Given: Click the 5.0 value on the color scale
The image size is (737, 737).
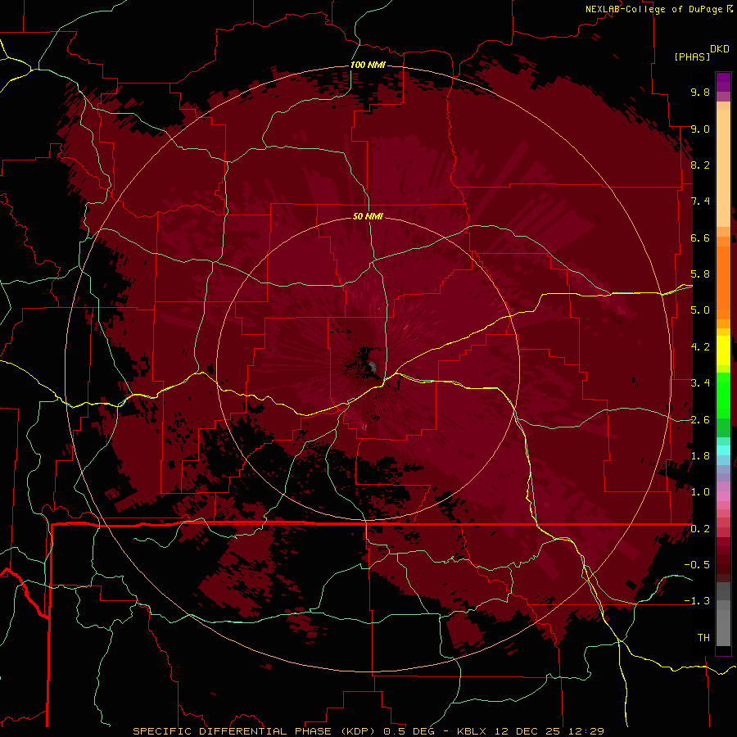Looking at the screenshot, I should tap(700, 310).
